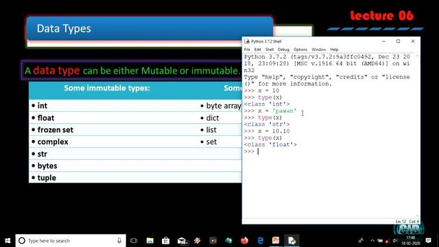Click the <class 'str'> output line
Image resolution: width=439 pixels, height=247 pixels.
(267, 124)
